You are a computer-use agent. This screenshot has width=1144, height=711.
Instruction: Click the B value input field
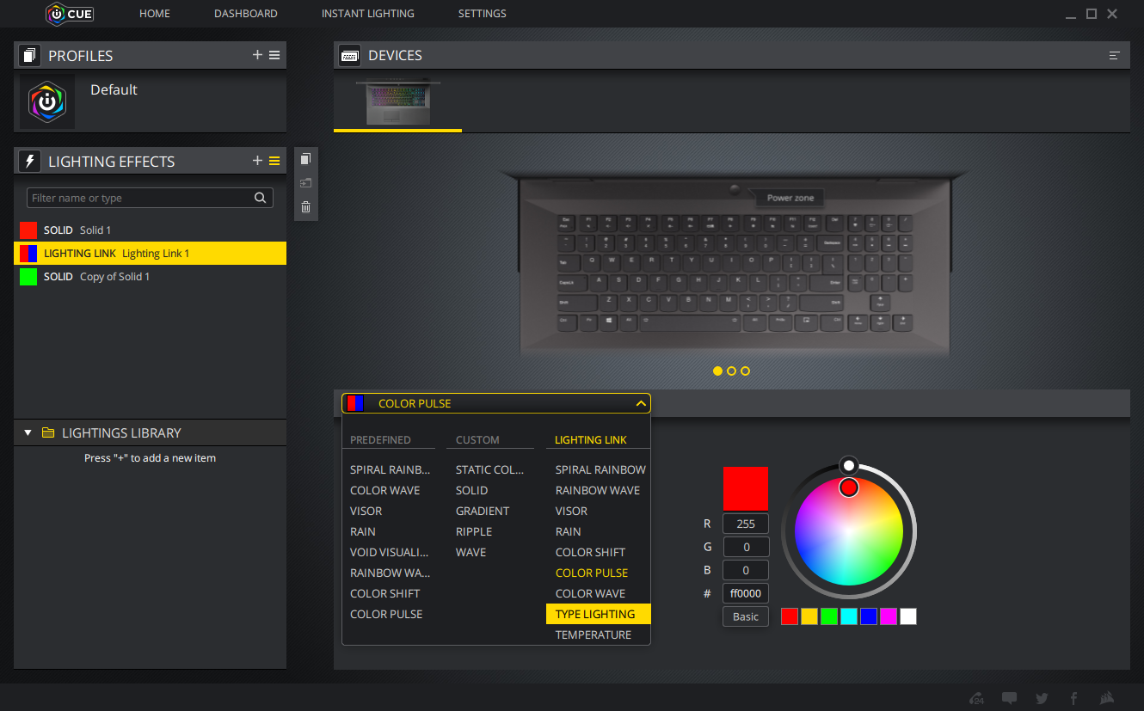click(746, 570)
